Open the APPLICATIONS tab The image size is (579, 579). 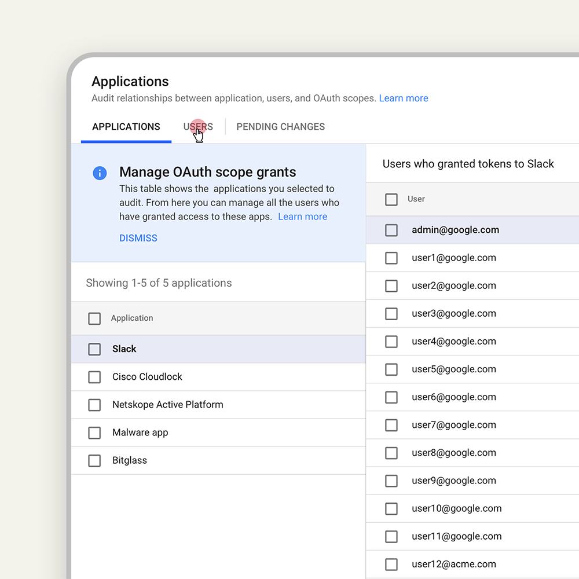pyautogui.click(x=126, y=127)
